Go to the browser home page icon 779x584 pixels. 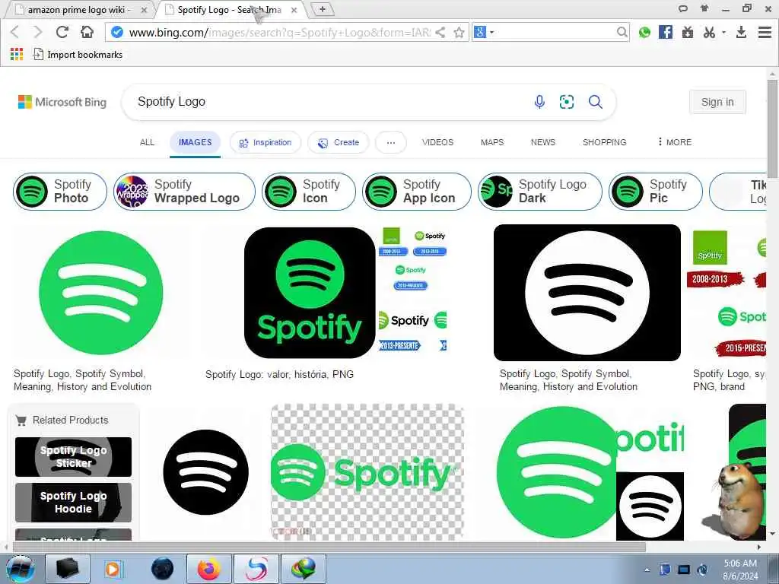click(x=87, y=32)
